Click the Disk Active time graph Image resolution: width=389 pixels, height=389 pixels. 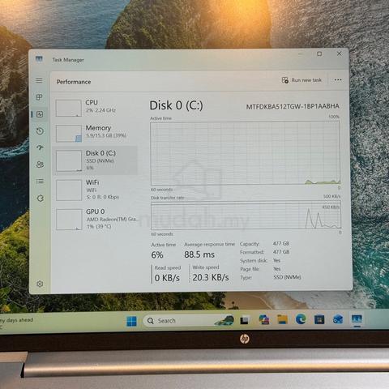pyautogui.click(x=245, y=153)
